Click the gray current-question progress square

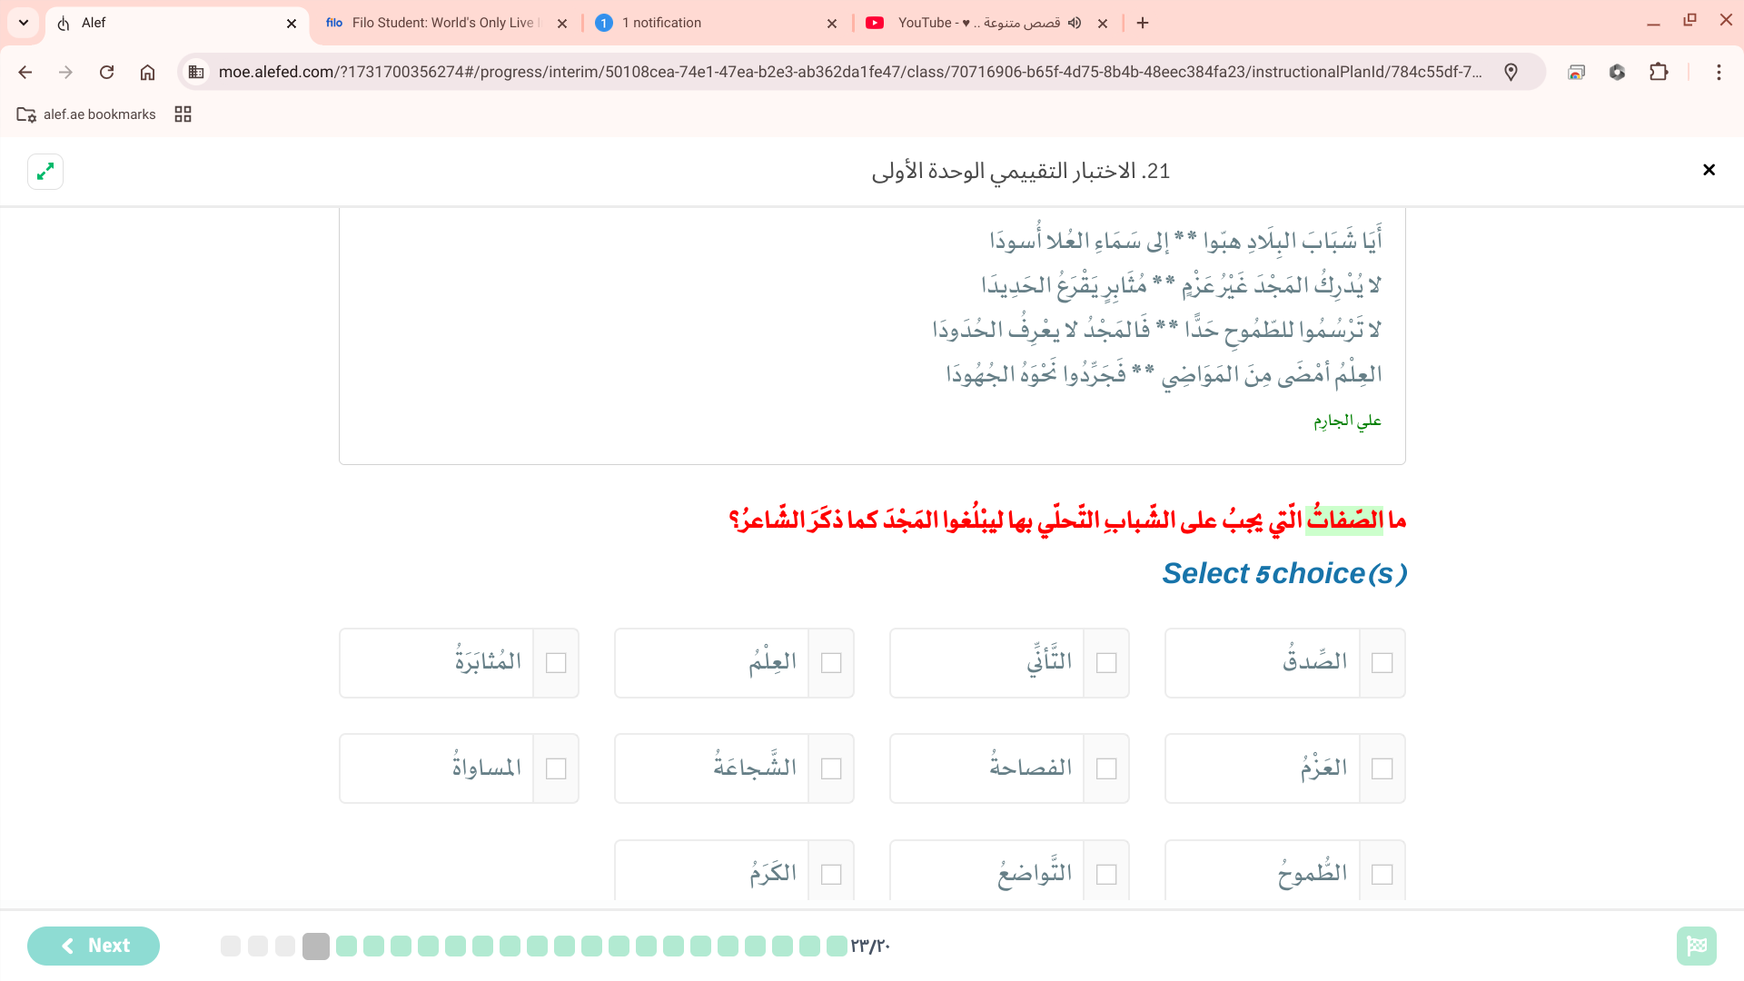[x=315, y=946]
